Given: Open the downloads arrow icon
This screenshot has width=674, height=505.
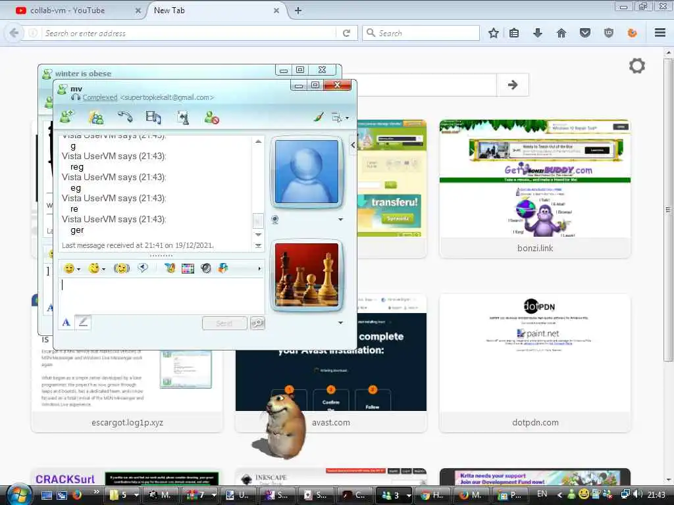Looking at the screenshot, I should click(x=537, y=33).
